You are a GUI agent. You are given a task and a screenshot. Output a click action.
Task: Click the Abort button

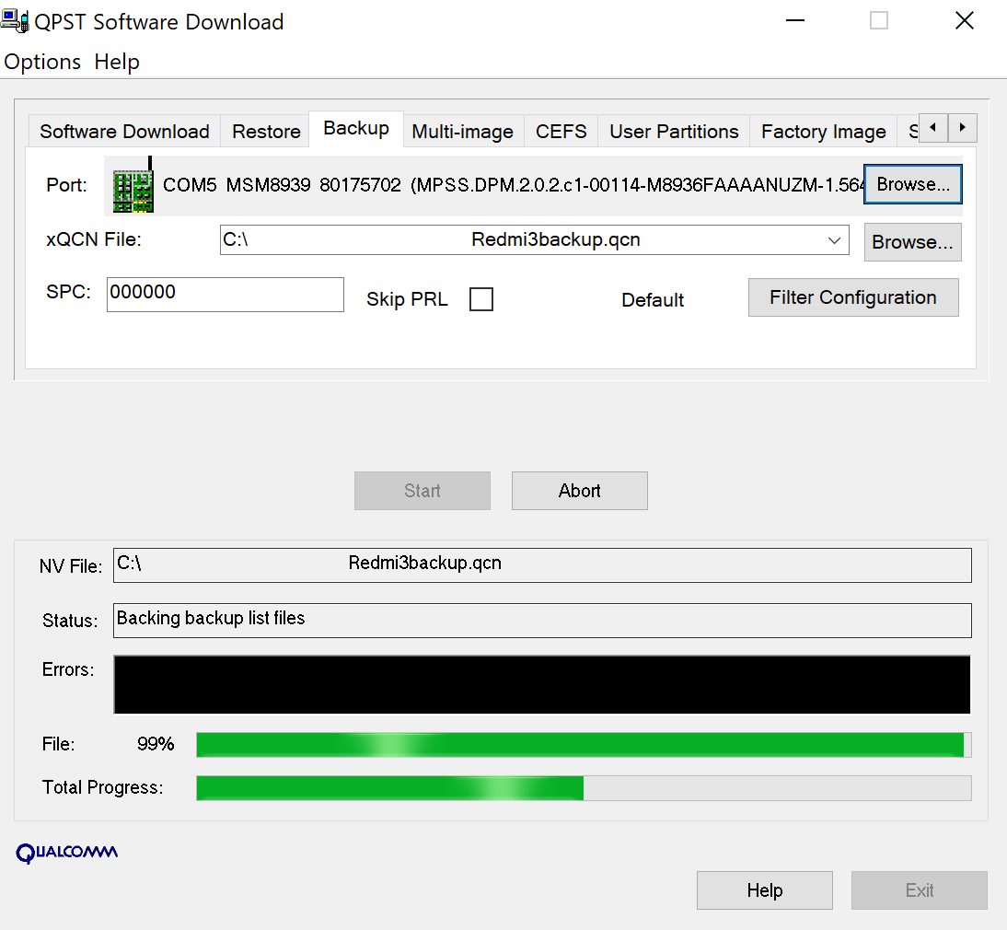click(579, 490)
